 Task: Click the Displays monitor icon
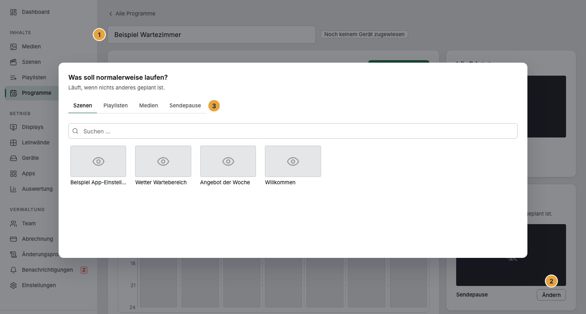pos(13,127)
